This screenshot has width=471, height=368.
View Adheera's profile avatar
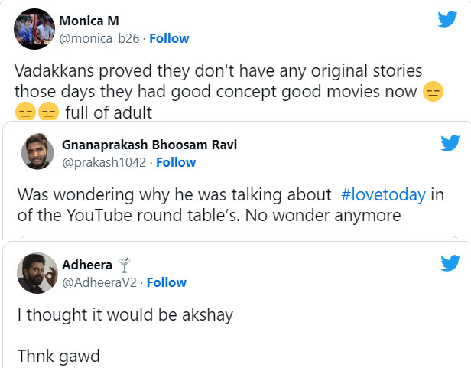pos(37,273)
